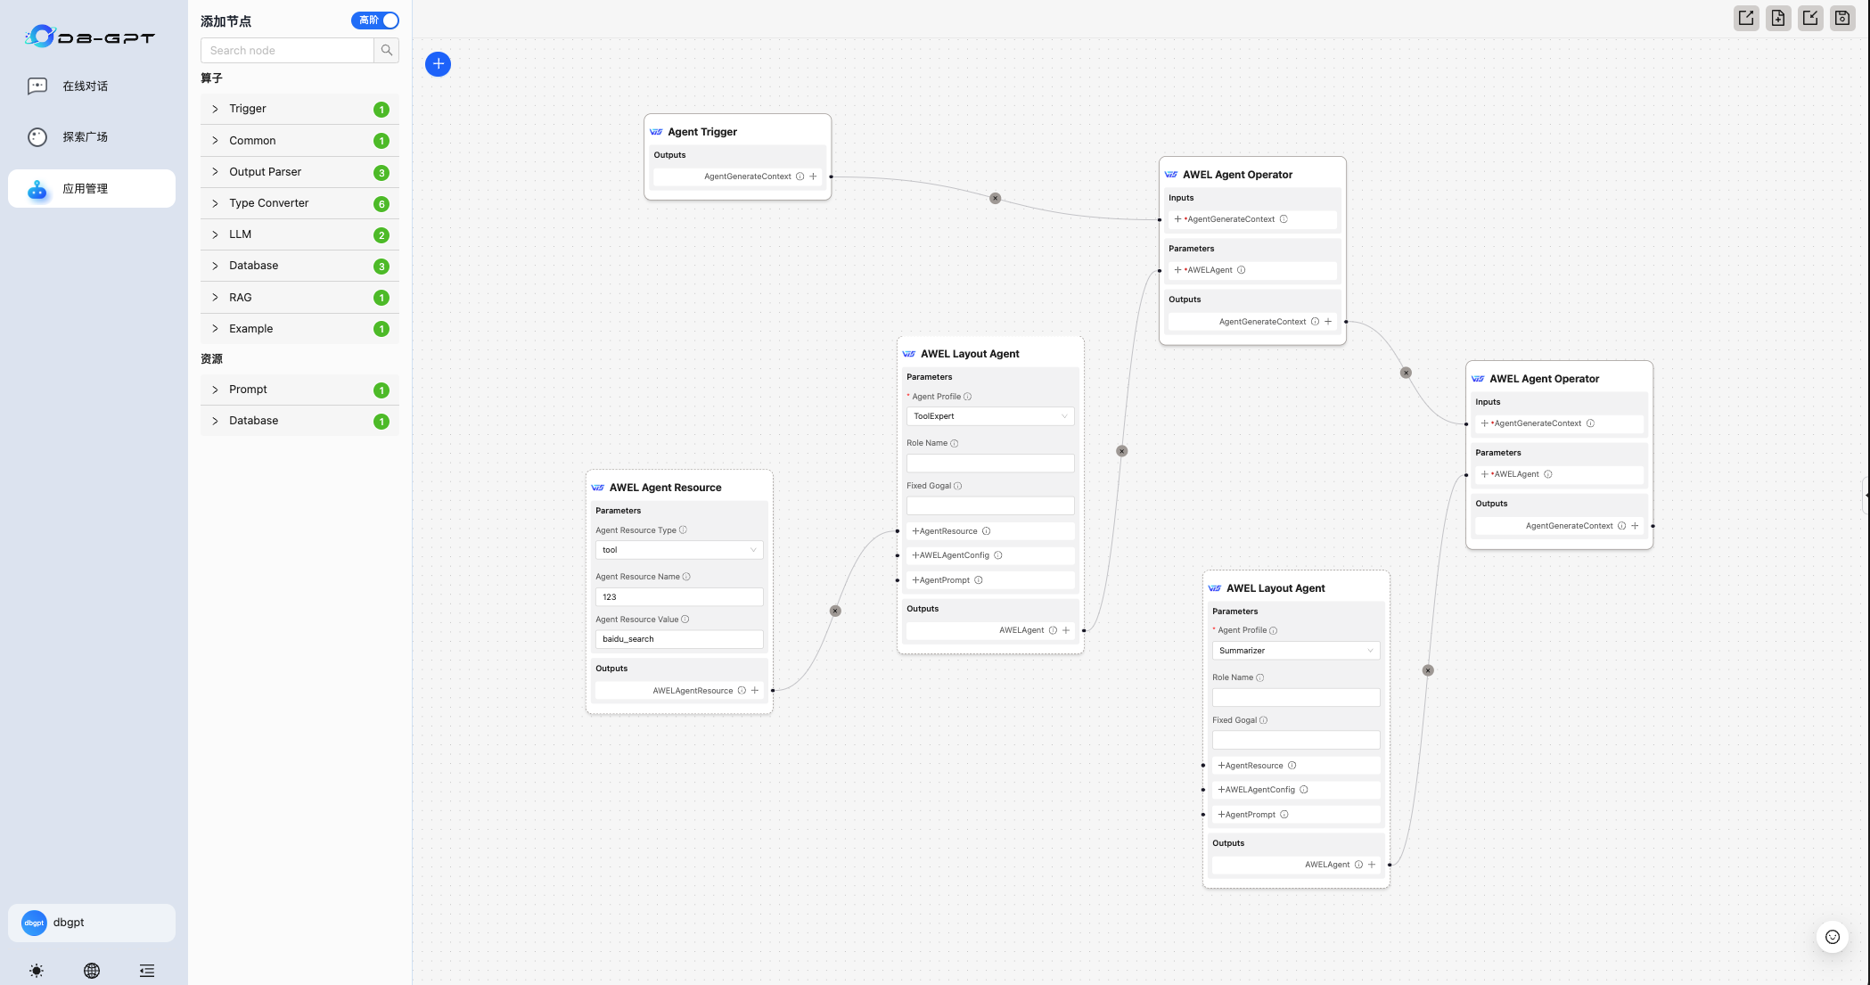Click the blue plus add node button
The image size is (1870, 985).
[x=438, y=64]
